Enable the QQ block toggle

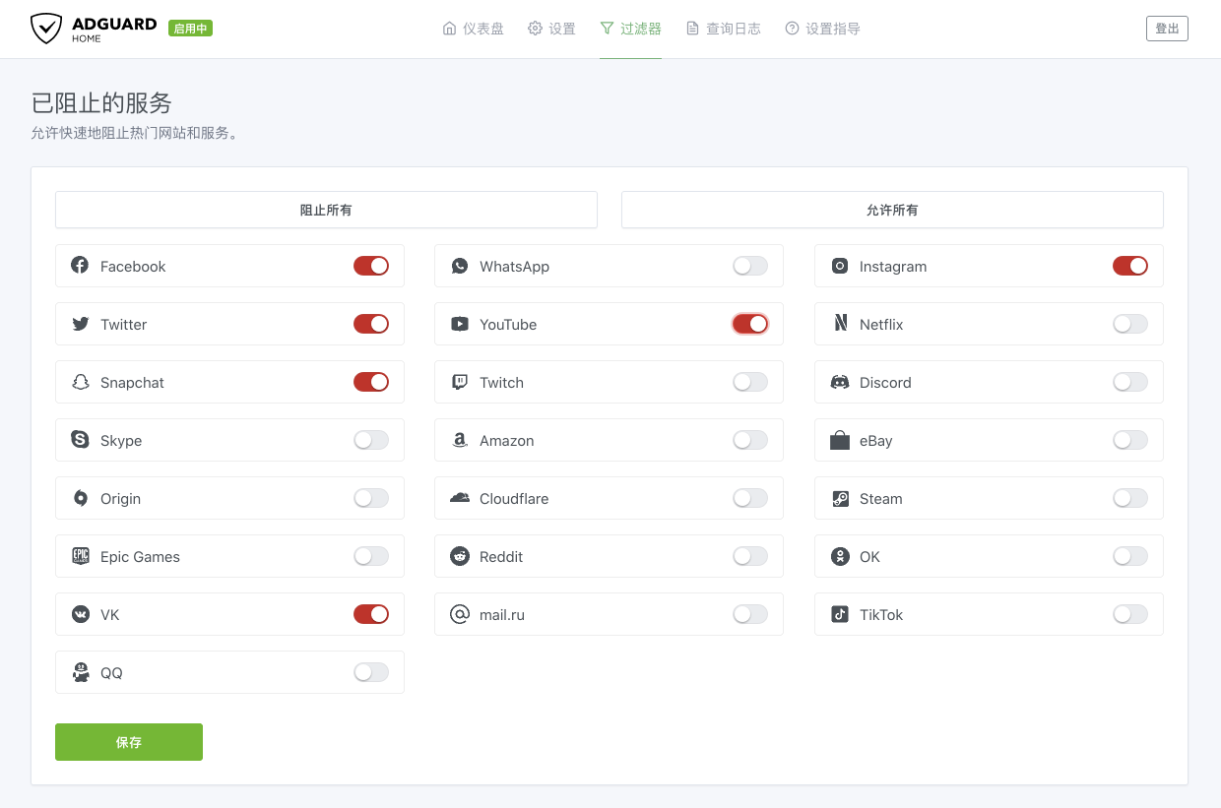(x=371, y=672)
